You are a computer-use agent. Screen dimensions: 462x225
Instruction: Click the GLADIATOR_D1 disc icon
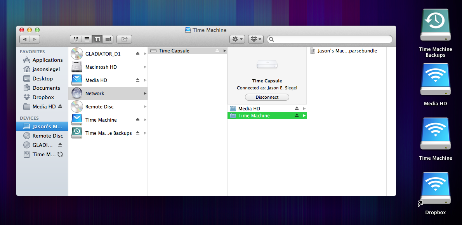click(x=76, y=54)
